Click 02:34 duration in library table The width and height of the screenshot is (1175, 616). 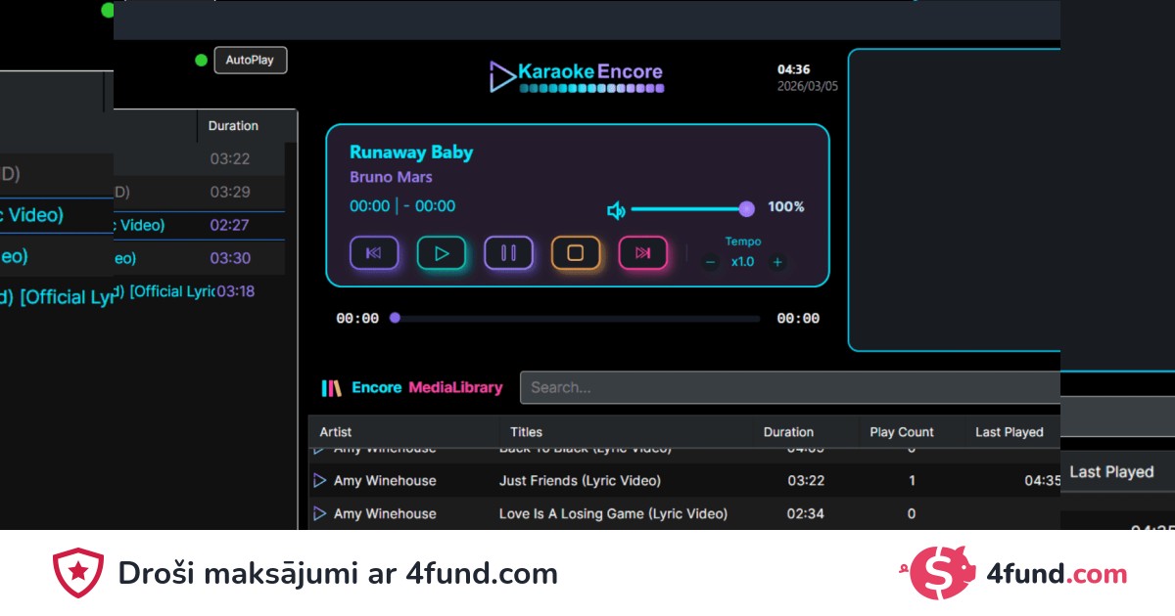click(x=806, y=513)
